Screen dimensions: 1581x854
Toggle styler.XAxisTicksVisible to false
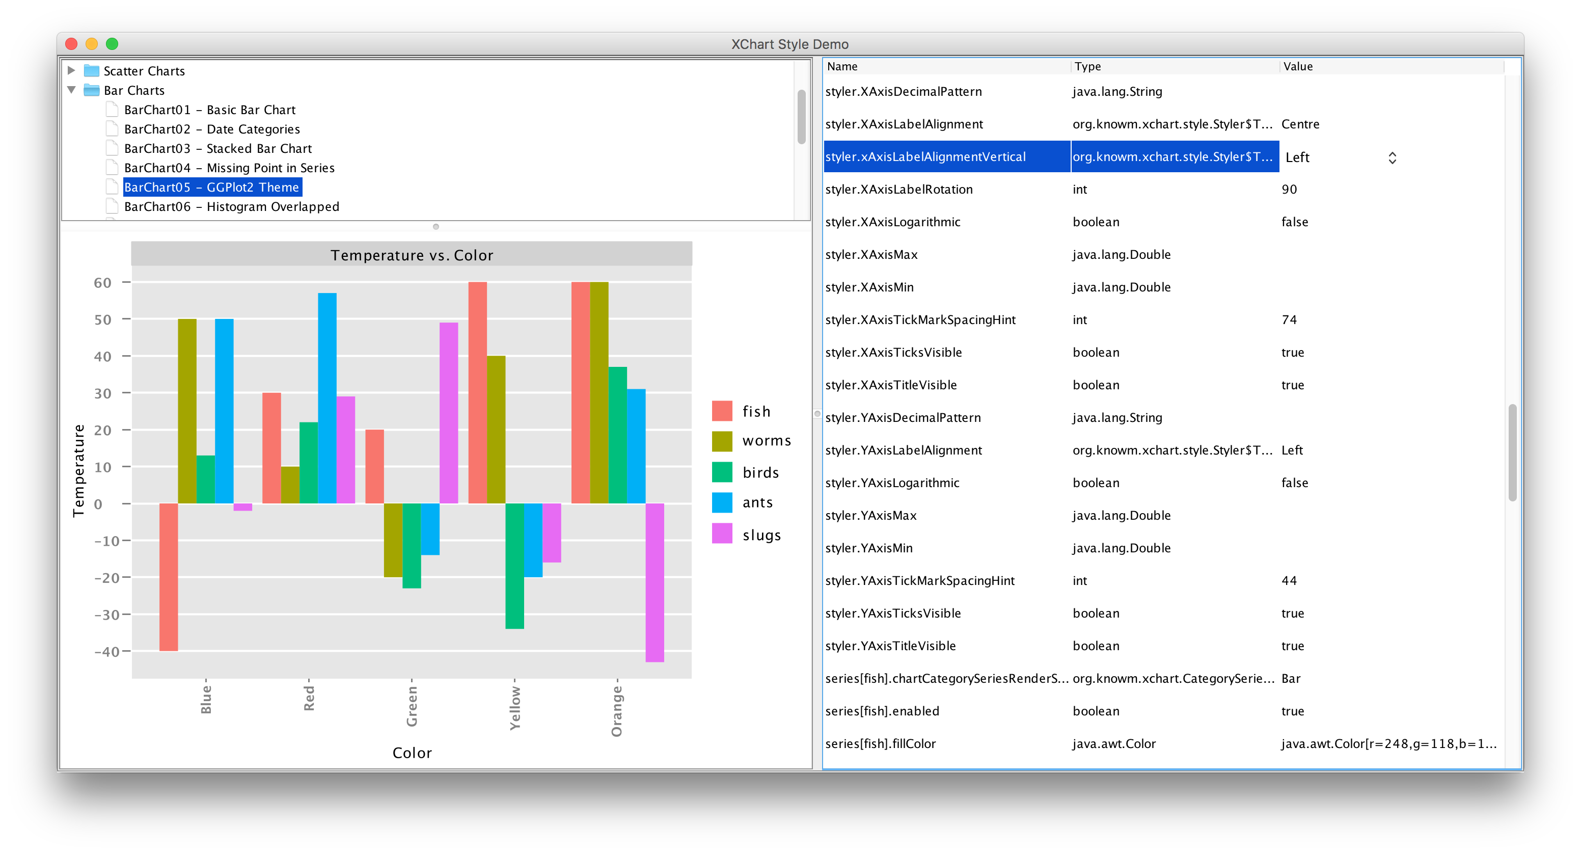1293,352
